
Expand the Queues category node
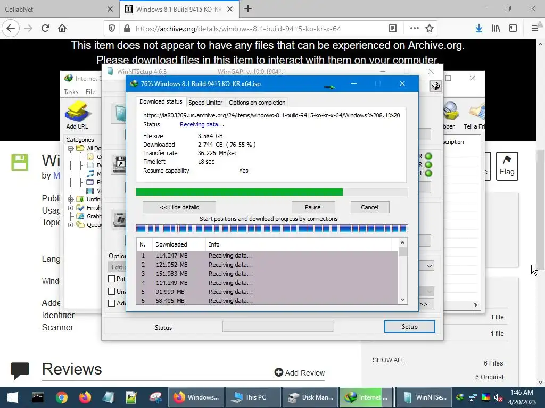71,225
